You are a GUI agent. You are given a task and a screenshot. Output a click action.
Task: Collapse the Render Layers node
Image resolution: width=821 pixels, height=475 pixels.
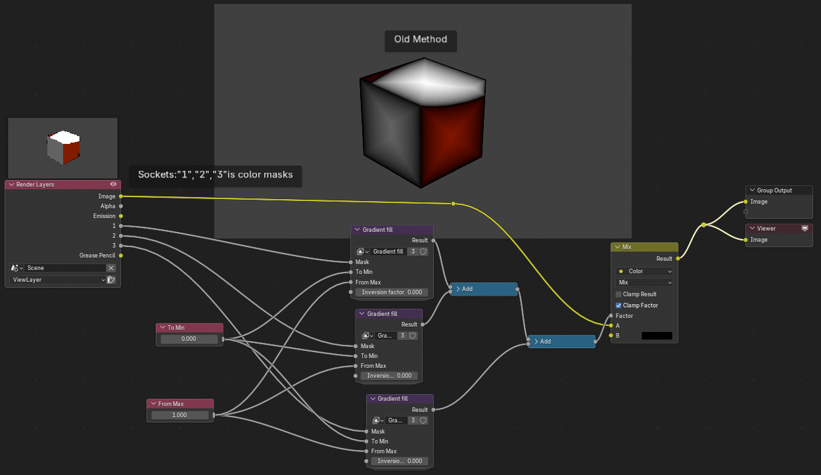[x=11, y=185]
